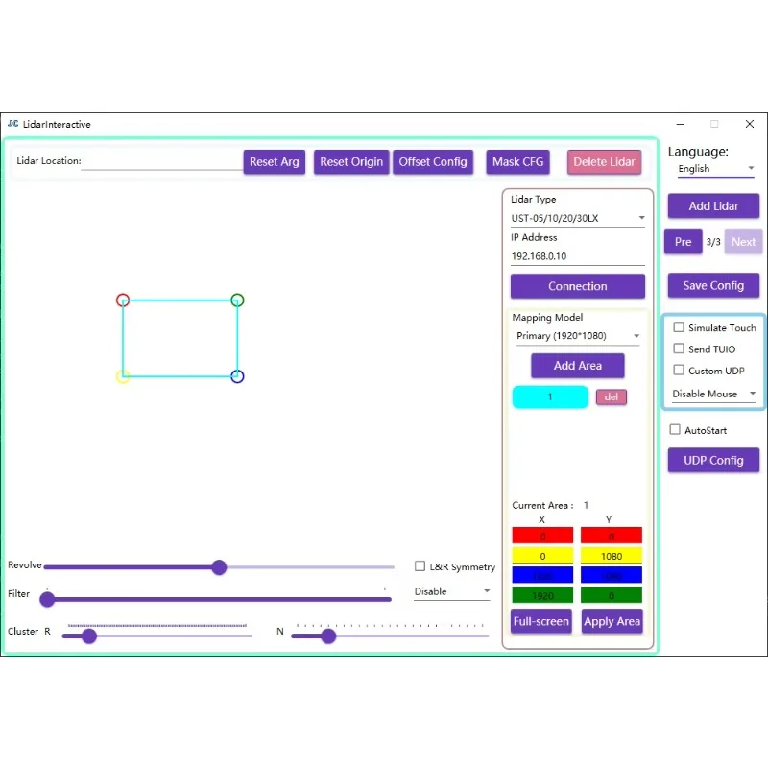The width and height of the screenshot is (768, 768).
Task: Tick the Custom UDP checkbox
Action: [x=679, y=371]
